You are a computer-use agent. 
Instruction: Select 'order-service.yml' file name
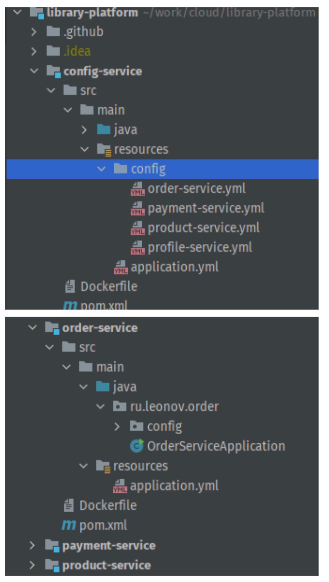[197, 189]
